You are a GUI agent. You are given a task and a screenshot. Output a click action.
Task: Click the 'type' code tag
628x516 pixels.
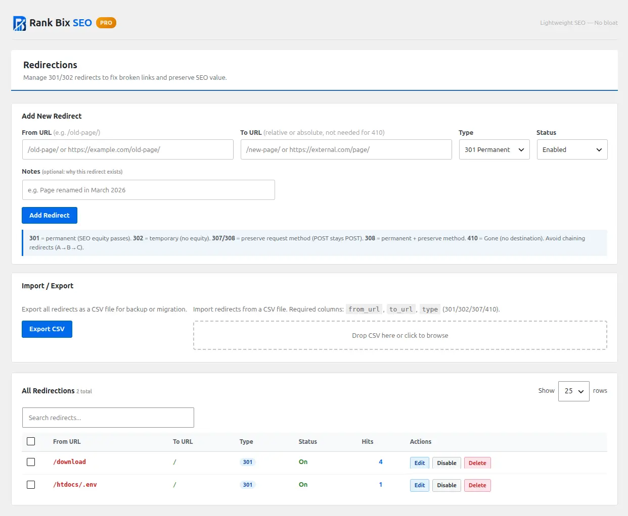click(430, 309)
